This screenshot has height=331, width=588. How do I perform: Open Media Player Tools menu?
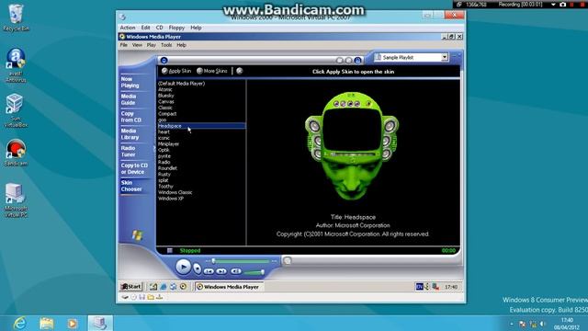click(166, 45)
